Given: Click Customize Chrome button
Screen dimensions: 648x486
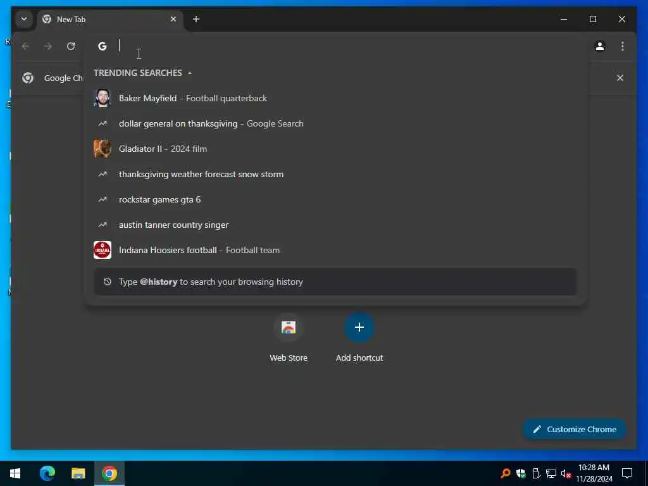Looking at the screenshot, I should (x=575, y=430).
